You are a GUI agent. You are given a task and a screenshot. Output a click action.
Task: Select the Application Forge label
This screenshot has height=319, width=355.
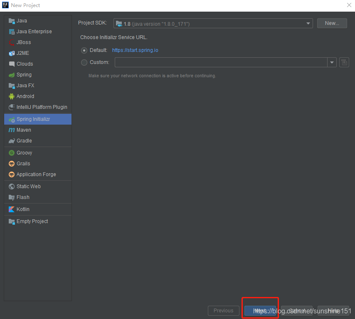click(36, 174)
